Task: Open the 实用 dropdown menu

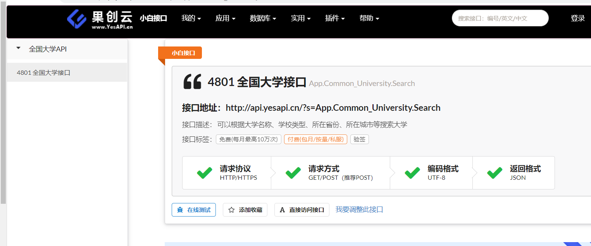Action: pos(301,18)
